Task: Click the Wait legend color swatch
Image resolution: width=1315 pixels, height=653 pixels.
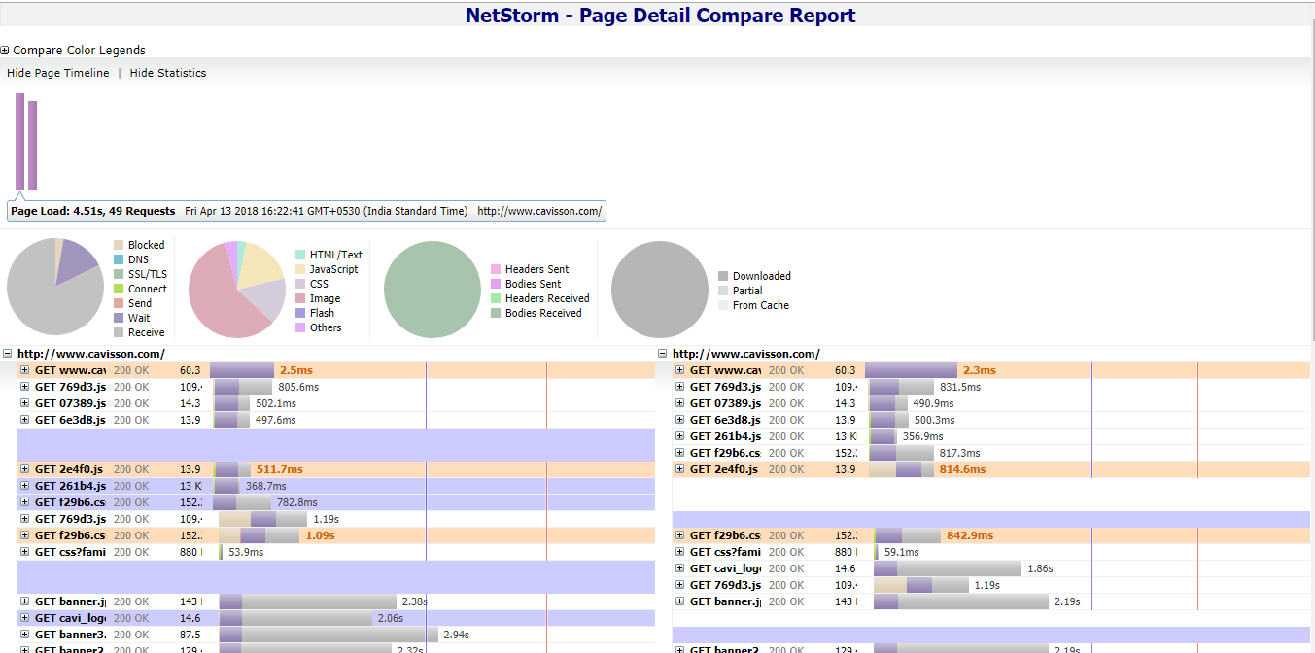Action: tap(119, 318)
